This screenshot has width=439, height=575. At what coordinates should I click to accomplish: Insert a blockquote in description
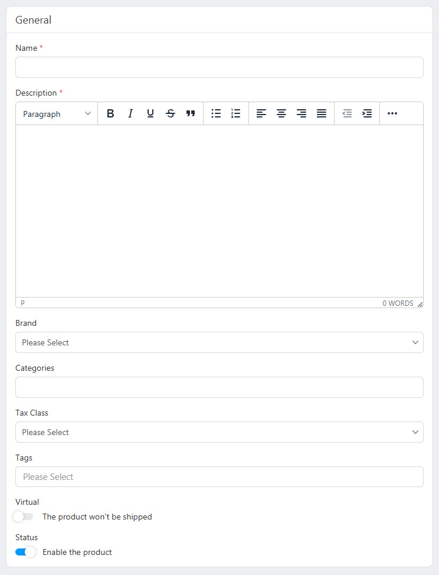pos(191,113)
